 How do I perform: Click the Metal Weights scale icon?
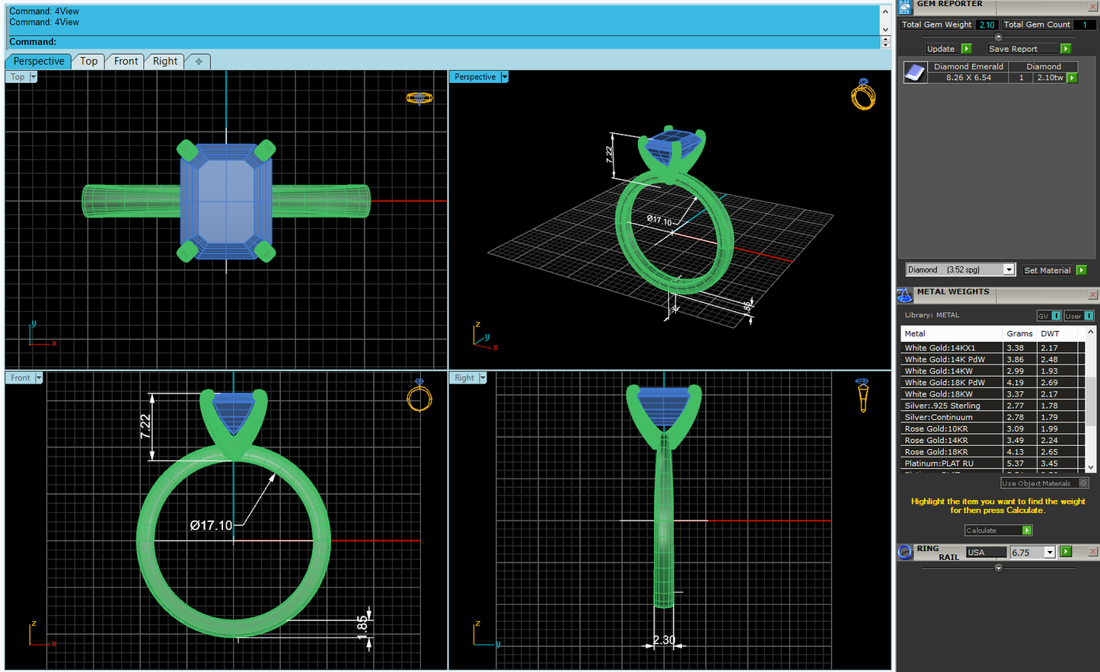[905, 295]
